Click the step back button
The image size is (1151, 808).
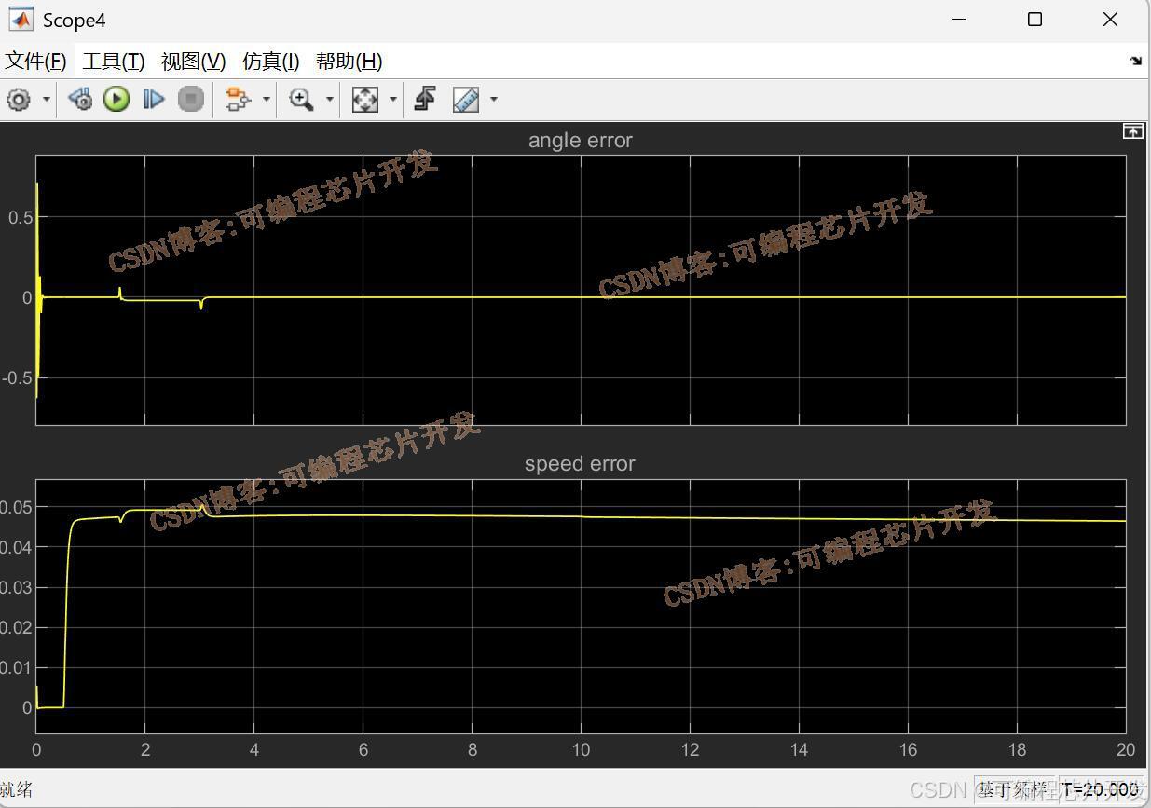pyautogui.click(x=81, y=100)
